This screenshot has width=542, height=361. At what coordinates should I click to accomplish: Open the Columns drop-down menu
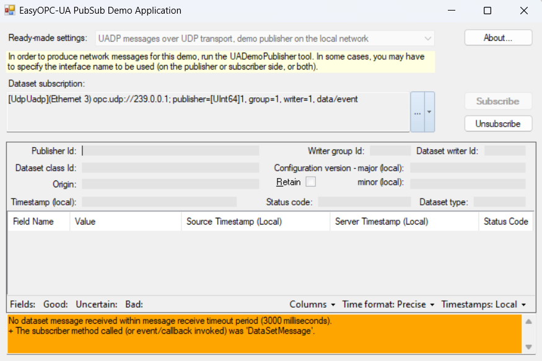(x=312, y=304)
